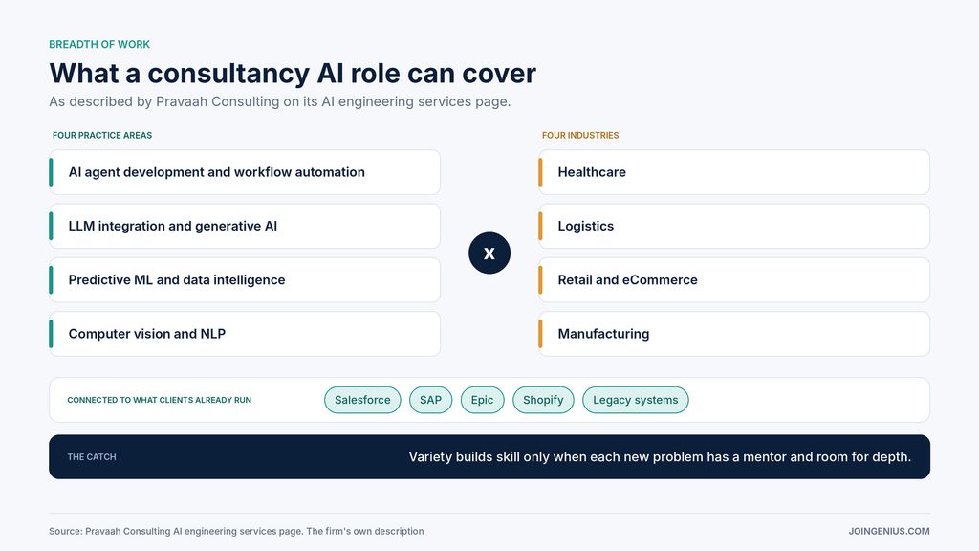
Task: Click the CONNECTED TO WHAT CLIENTS ALREADY RUN label
Action: [160, 400]
